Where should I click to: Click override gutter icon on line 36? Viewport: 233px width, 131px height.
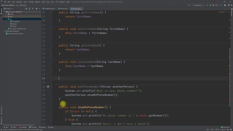pos(48,87)
